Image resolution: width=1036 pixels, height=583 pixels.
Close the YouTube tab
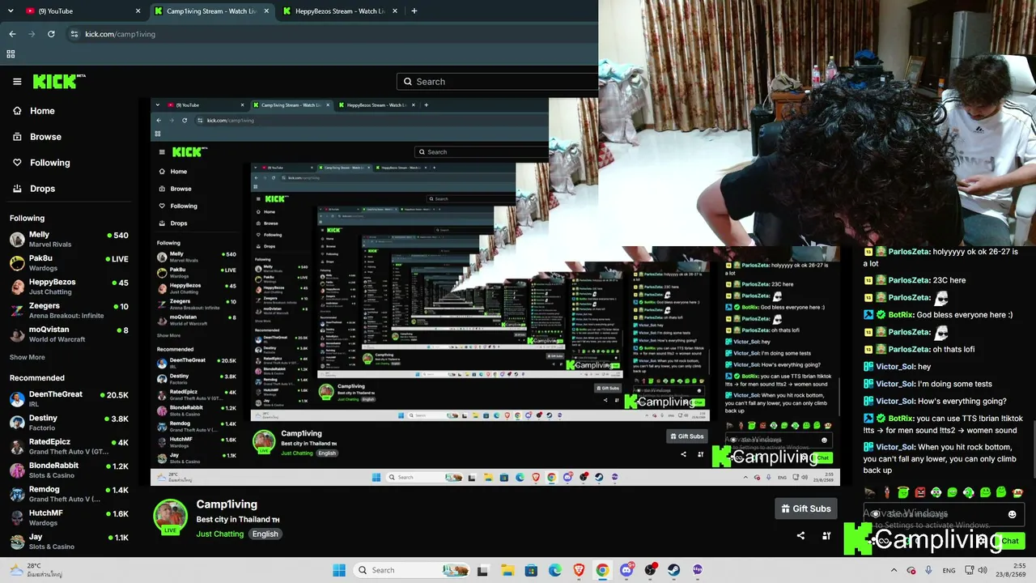(138, 11)
